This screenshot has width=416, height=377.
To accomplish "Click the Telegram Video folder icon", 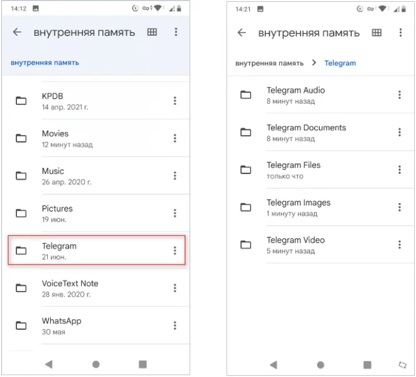I will [246, 244].
